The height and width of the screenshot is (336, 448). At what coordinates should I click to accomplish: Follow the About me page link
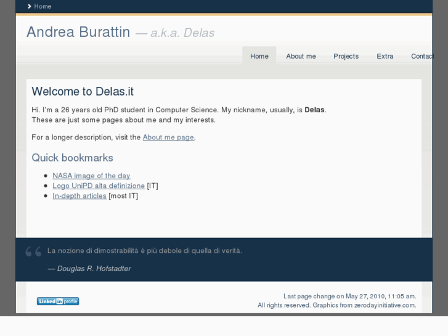[168, 137]
